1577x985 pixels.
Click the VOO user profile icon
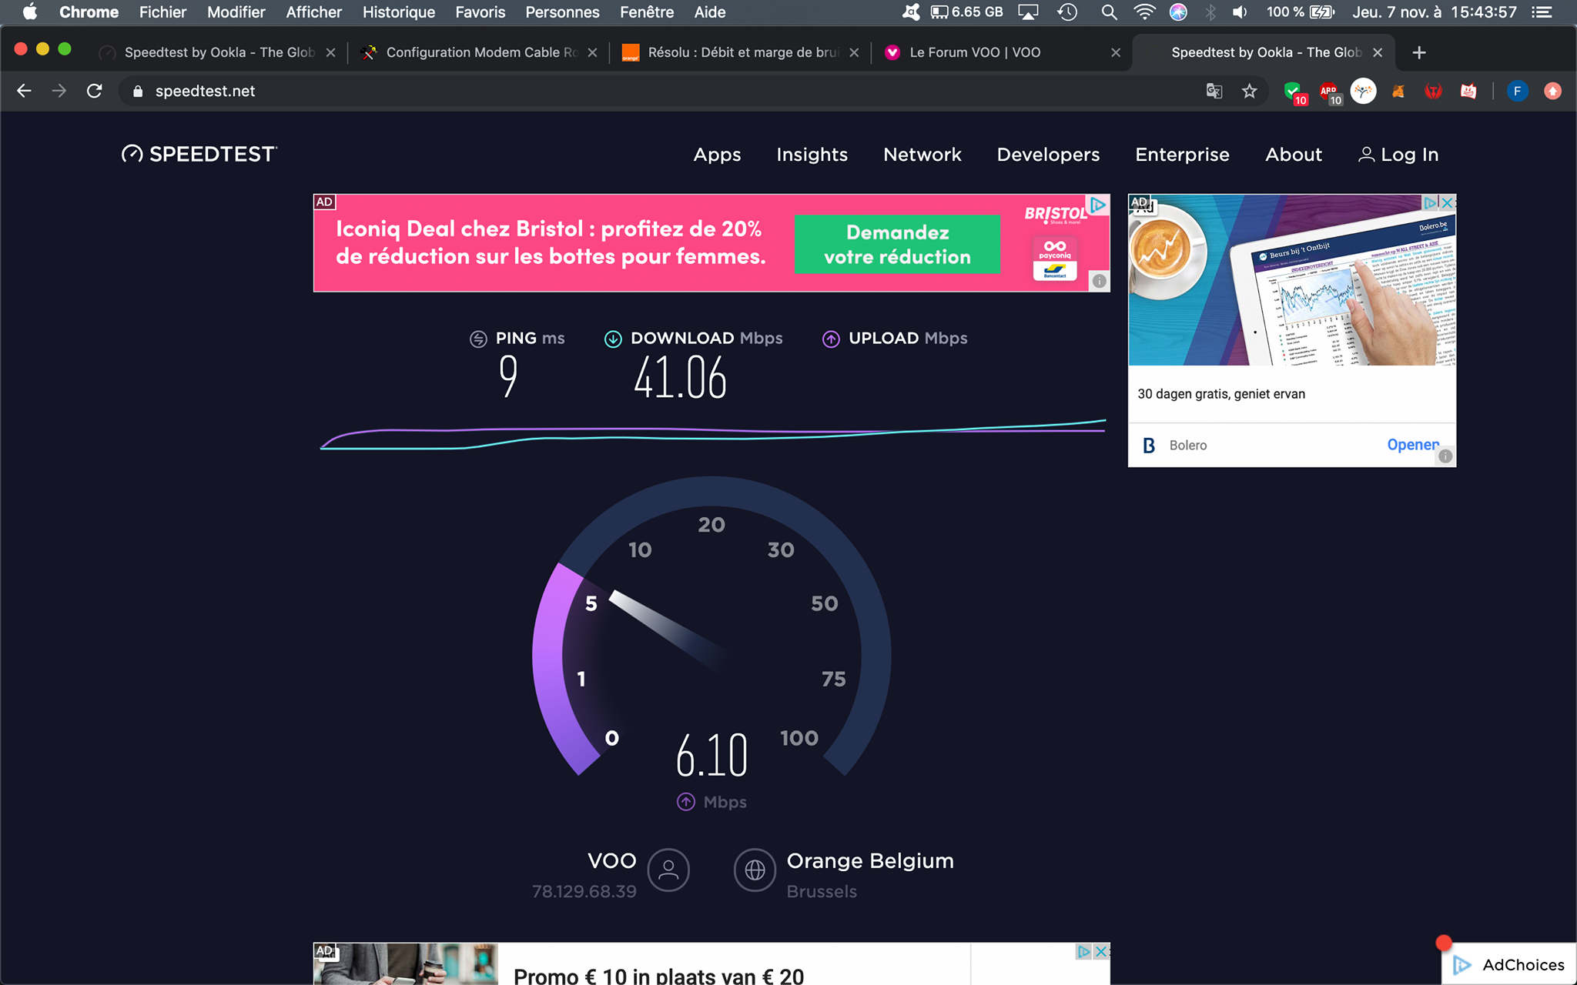pos(668,870)
